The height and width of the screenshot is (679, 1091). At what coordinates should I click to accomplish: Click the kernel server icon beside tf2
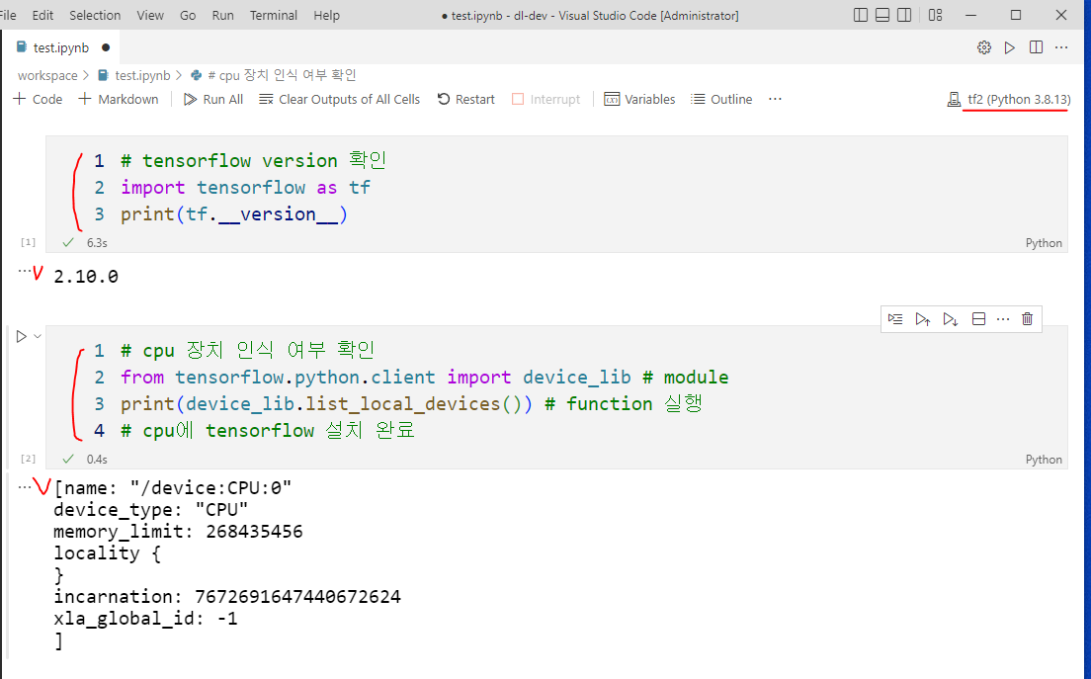point(954,100)
